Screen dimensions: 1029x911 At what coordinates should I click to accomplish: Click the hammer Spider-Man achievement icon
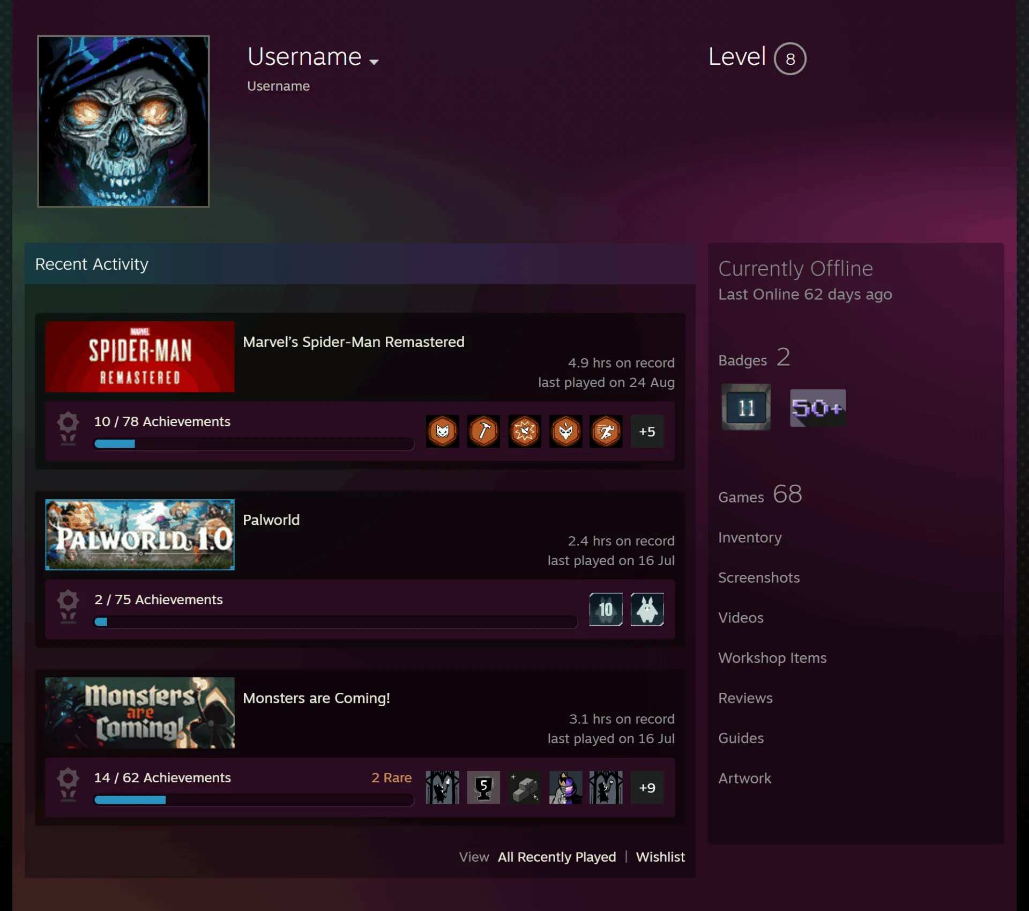[483, 431]
